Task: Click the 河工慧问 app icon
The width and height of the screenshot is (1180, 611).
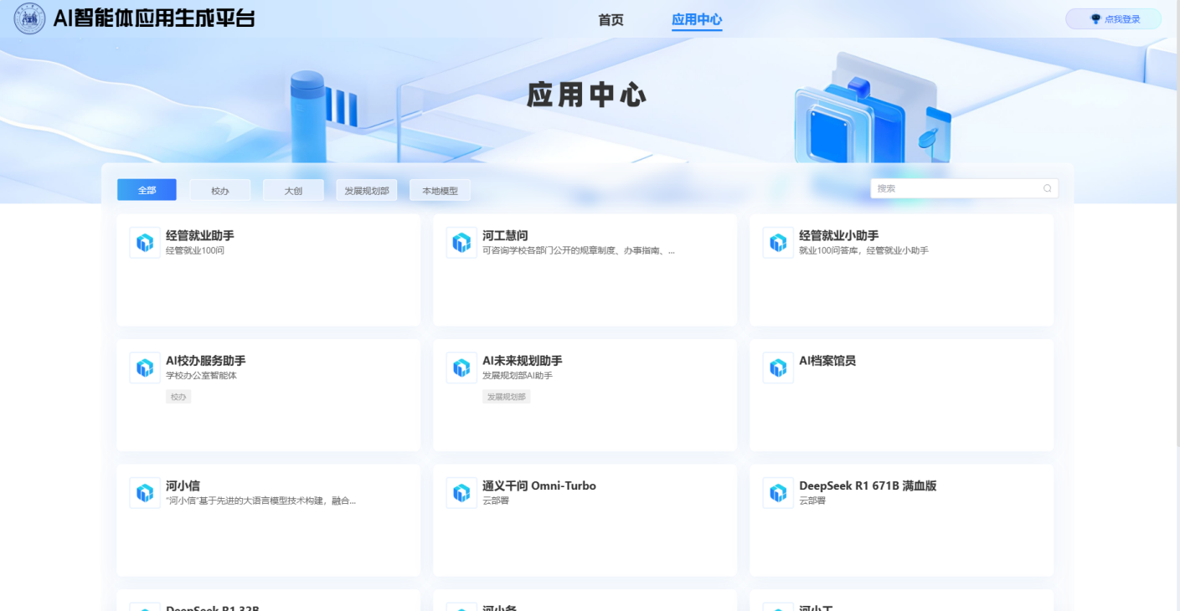Action: (x=461, y=243)
